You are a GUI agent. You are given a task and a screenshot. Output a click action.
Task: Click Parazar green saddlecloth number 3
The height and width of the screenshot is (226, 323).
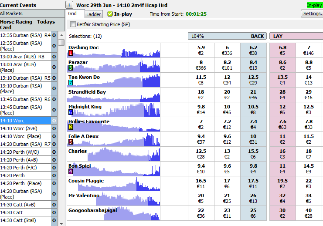tap(71, 68)
